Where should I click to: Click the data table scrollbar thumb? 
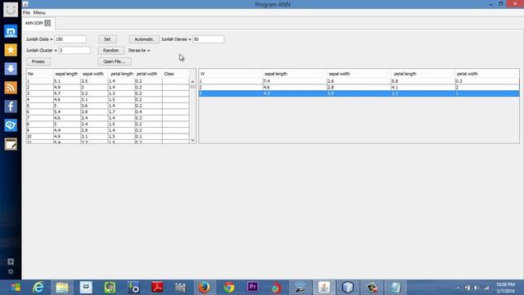192,86
